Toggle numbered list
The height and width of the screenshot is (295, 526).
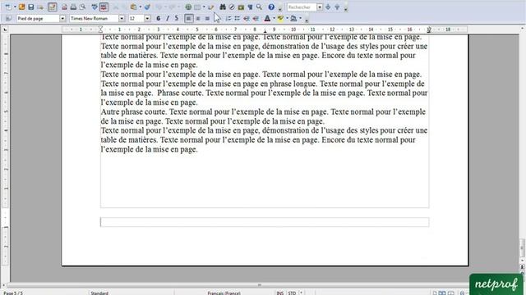[x=228, y=18]
